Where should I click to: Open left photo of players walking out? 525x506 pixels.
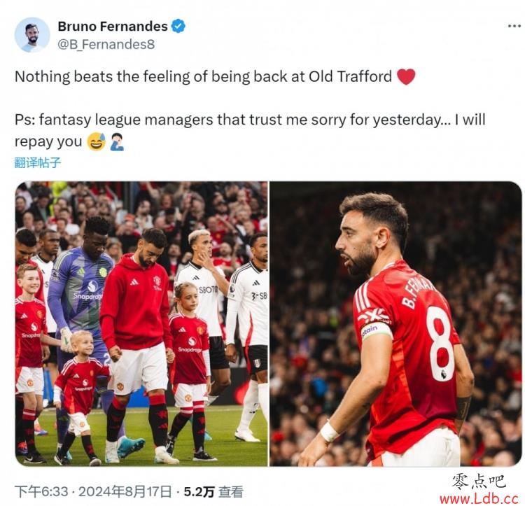point(141,323)
